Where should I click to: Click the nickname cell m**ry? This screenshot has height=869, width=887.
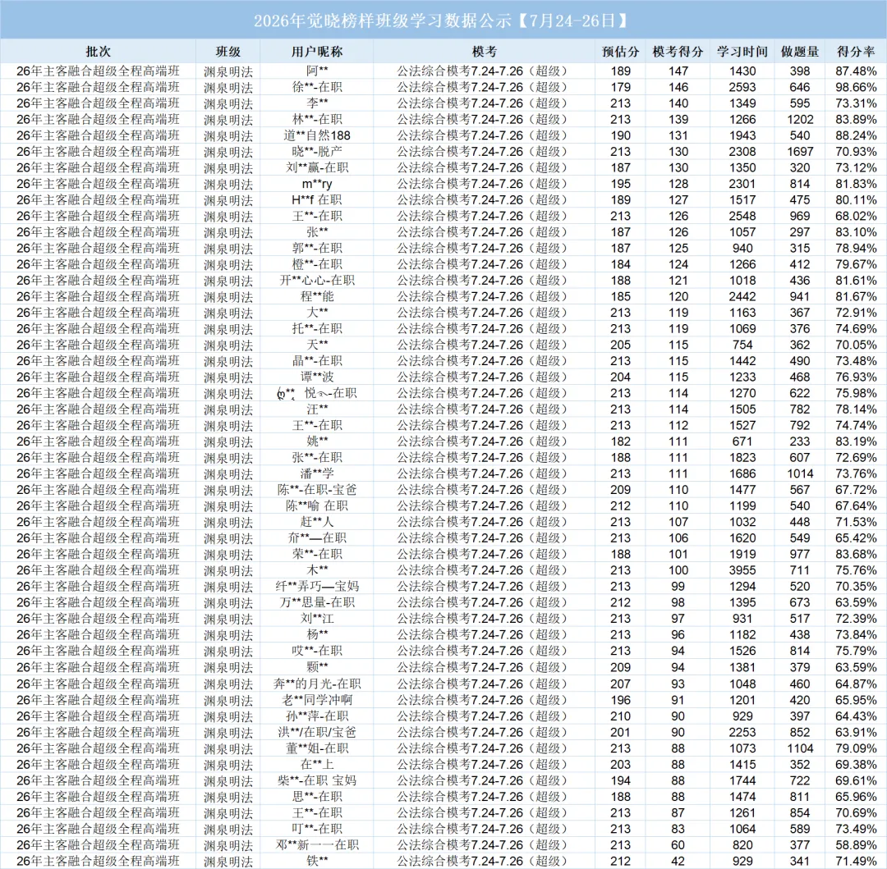pos(317,184)
